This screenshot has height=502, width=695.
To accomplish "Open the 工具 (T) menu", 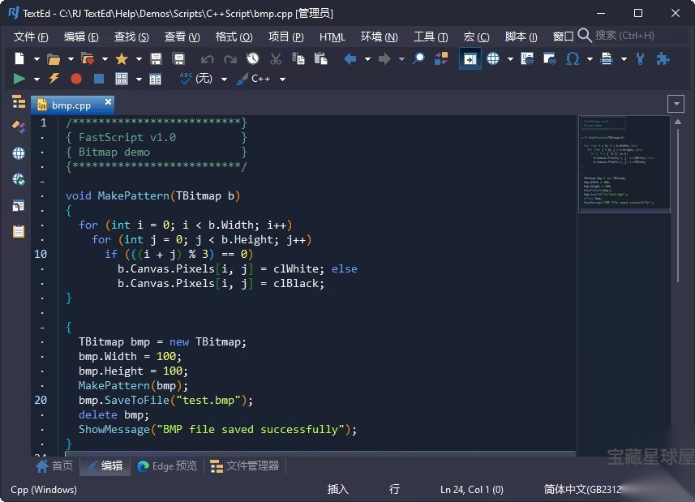I will [431, 36].
